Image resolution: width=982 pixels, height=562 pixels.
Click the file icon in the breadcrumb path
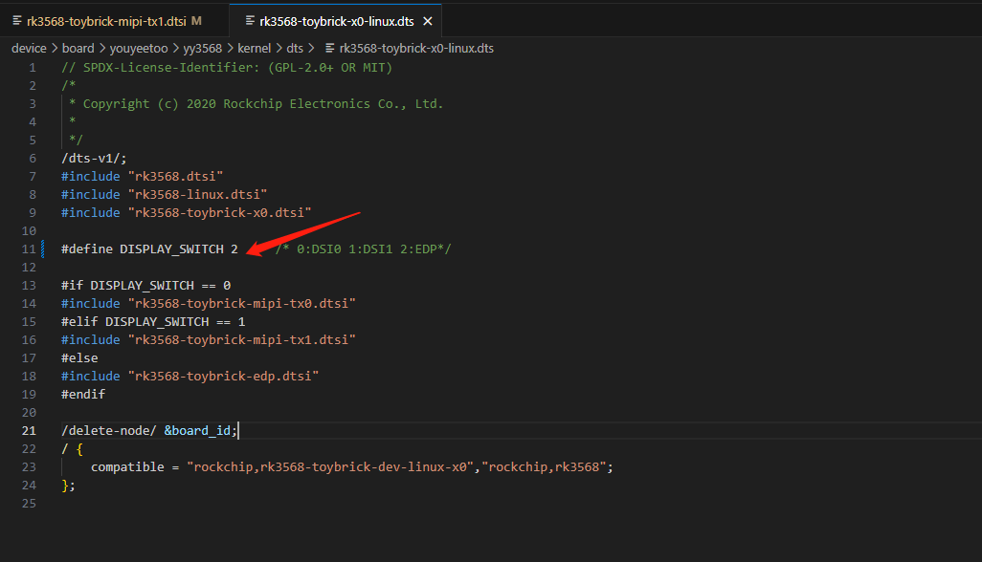tap(330, 48)
